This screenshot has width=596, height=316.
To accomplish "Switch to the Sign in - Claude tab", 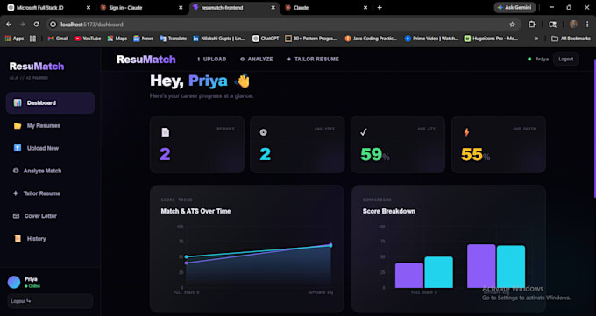I will (x=141, y=8).
